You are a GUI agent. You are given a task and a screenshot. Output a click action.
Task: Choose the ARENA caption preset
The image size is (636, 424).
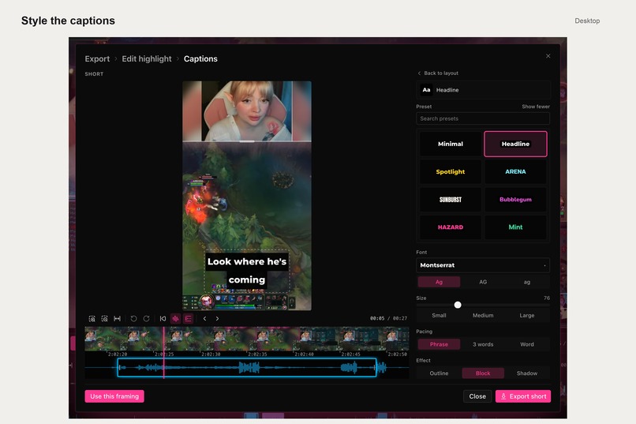click(x=515, y=171)
